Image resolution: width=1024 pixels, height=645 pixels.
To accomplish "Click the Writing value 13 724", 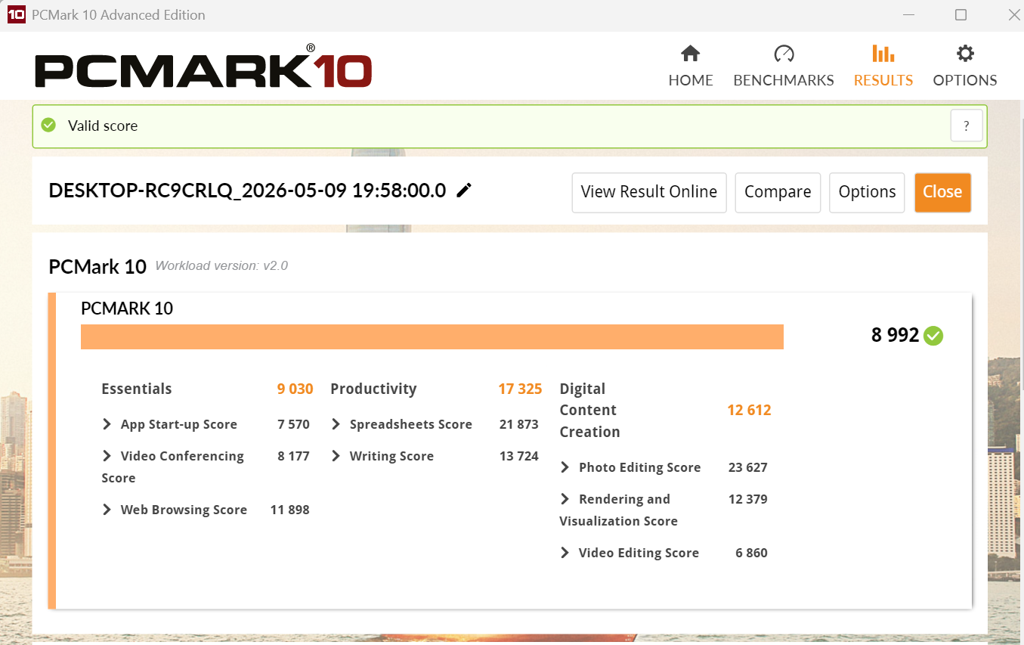I will coord(518,456).
